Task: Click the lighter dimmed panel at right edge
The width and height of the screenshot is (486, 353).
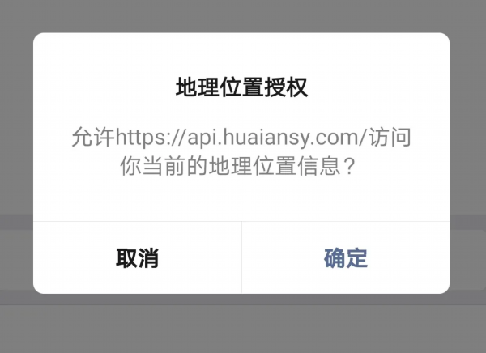Action: coord(468,260)
